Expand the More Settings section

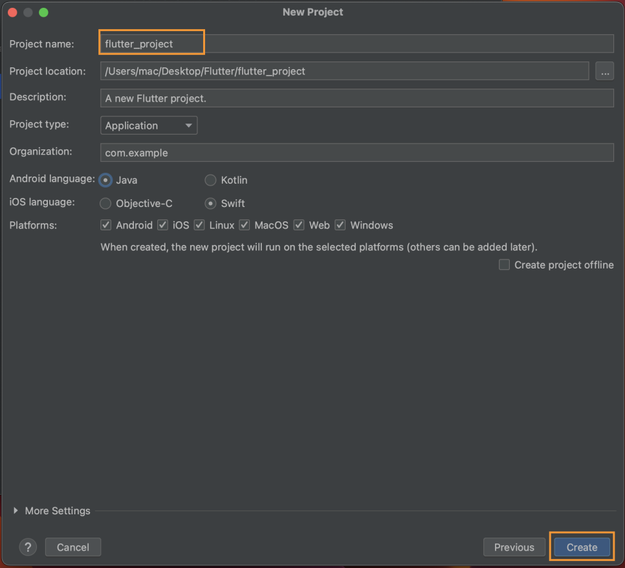[16, 510]
